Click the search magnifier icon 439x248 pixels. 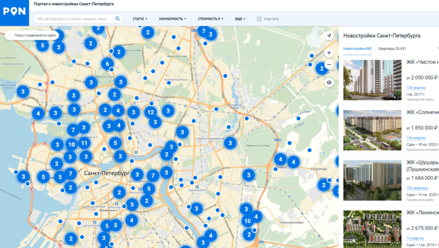pyautogui.click(x=118, y=19)
